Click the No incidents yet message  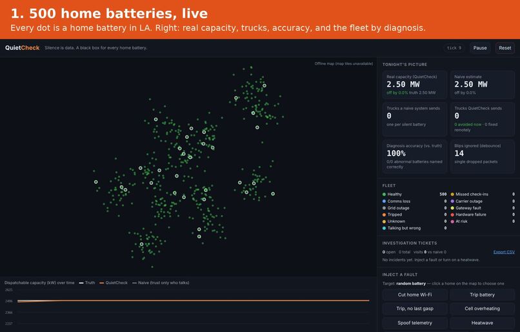pos(431,260)
